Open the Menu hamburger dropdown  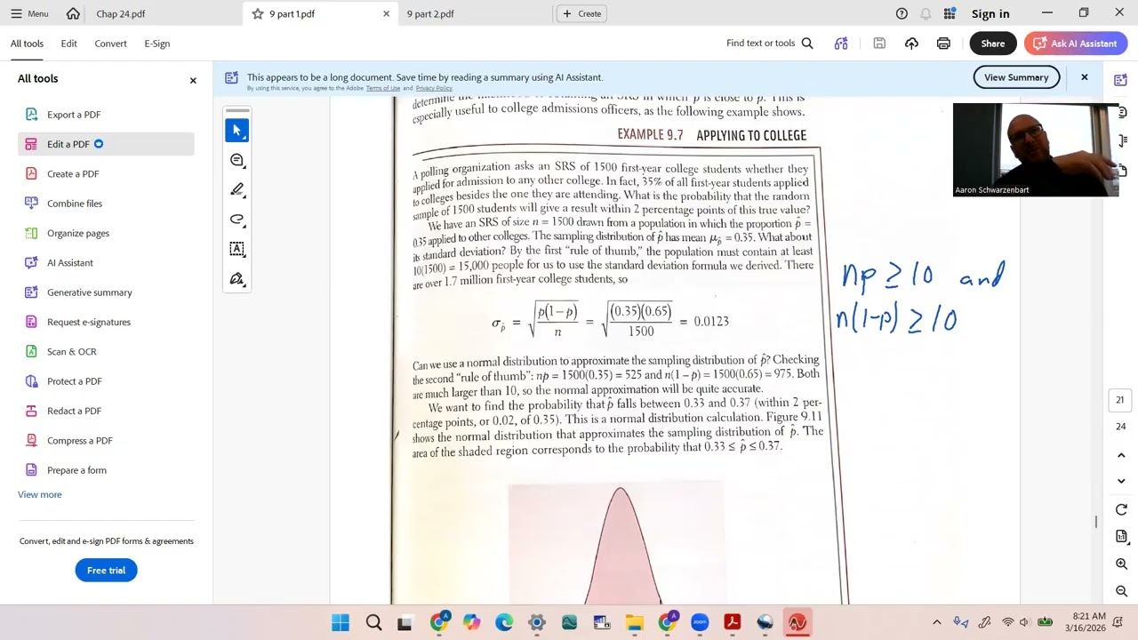click(29, 13)
